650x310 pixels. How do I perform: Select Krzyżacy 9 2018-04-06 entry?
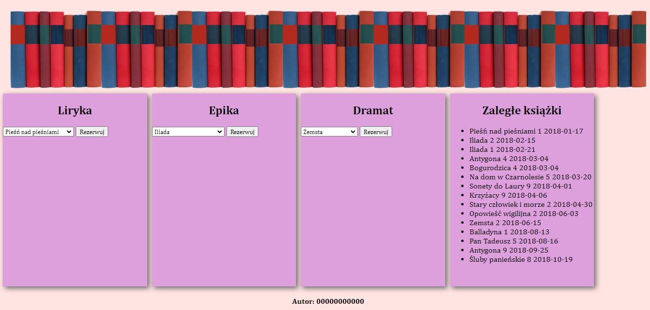pos(508,195)
